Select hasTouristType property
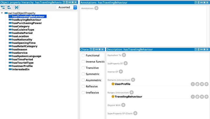 pos(23,63)
